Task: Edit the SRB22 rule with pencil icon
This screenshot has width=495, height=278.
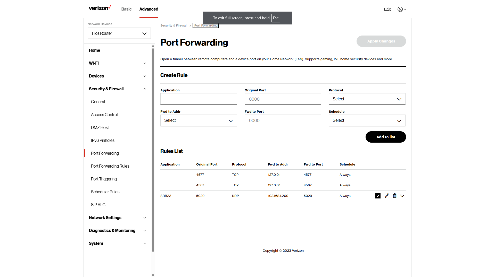Action: (x=387, y=196)
